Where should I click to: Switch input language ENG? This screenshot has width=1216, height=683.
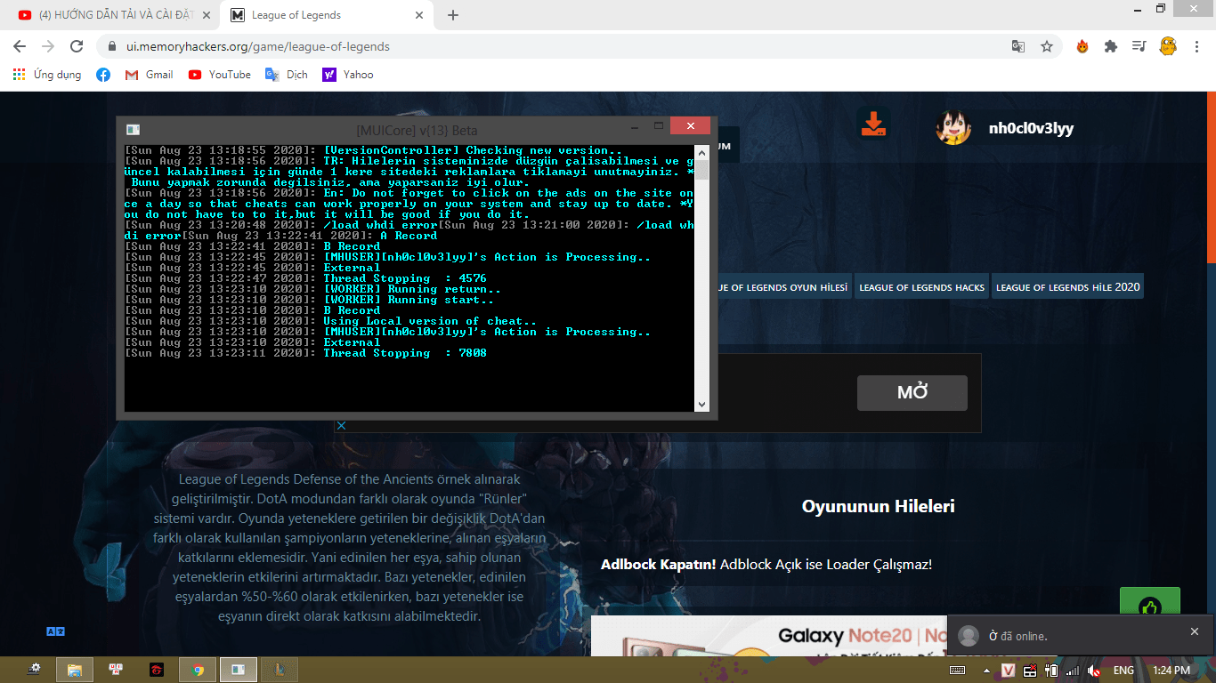(1123, 670)
